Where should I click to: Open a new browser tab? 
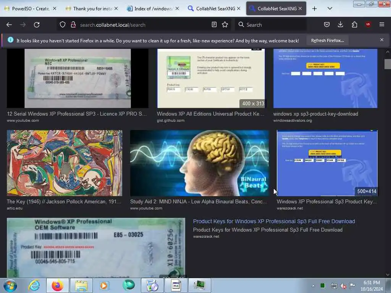coord(315,8)
